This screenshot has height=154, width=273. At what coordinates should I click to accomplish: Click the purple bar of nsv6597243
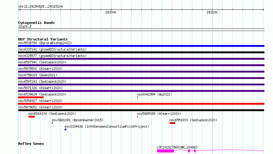[x=141, y=85]
